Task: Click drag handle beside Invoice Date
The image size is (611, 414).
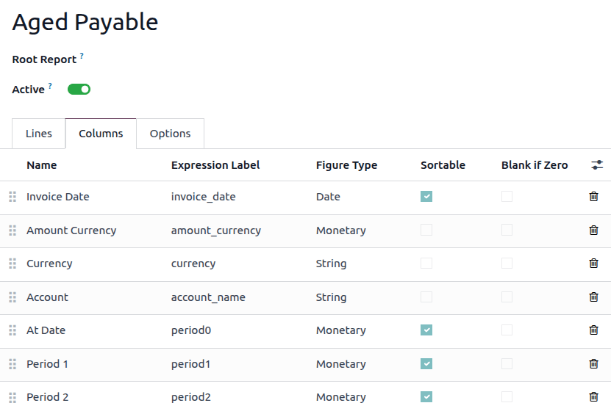Action: point(12,197)
